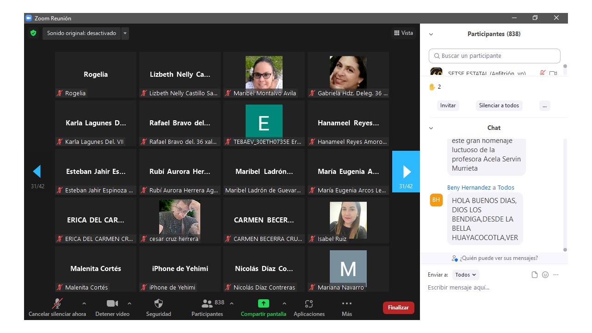Open share options caret next to Compartir pantalla
This screenshot has height=333, width=592.
284,303
